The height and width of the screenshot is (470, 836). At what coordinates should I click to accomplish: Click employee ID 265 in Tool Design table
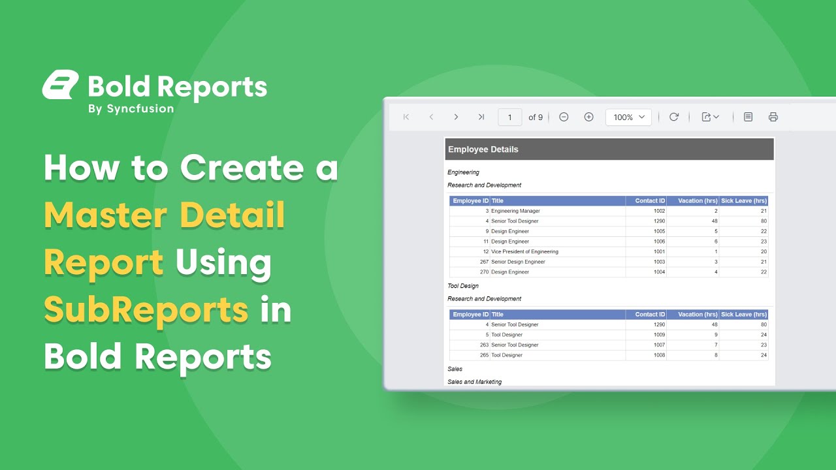click(484, 355)
